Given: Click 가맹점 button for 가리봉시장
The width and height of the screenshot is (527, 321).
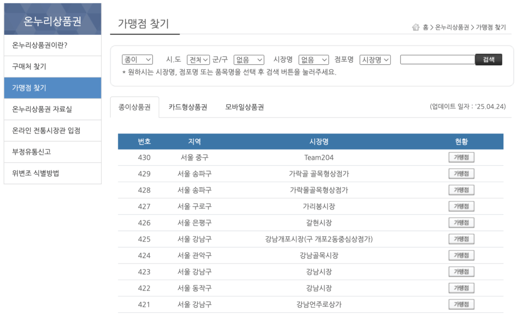Looking at the screenshot, I should [x=461, y=206].
